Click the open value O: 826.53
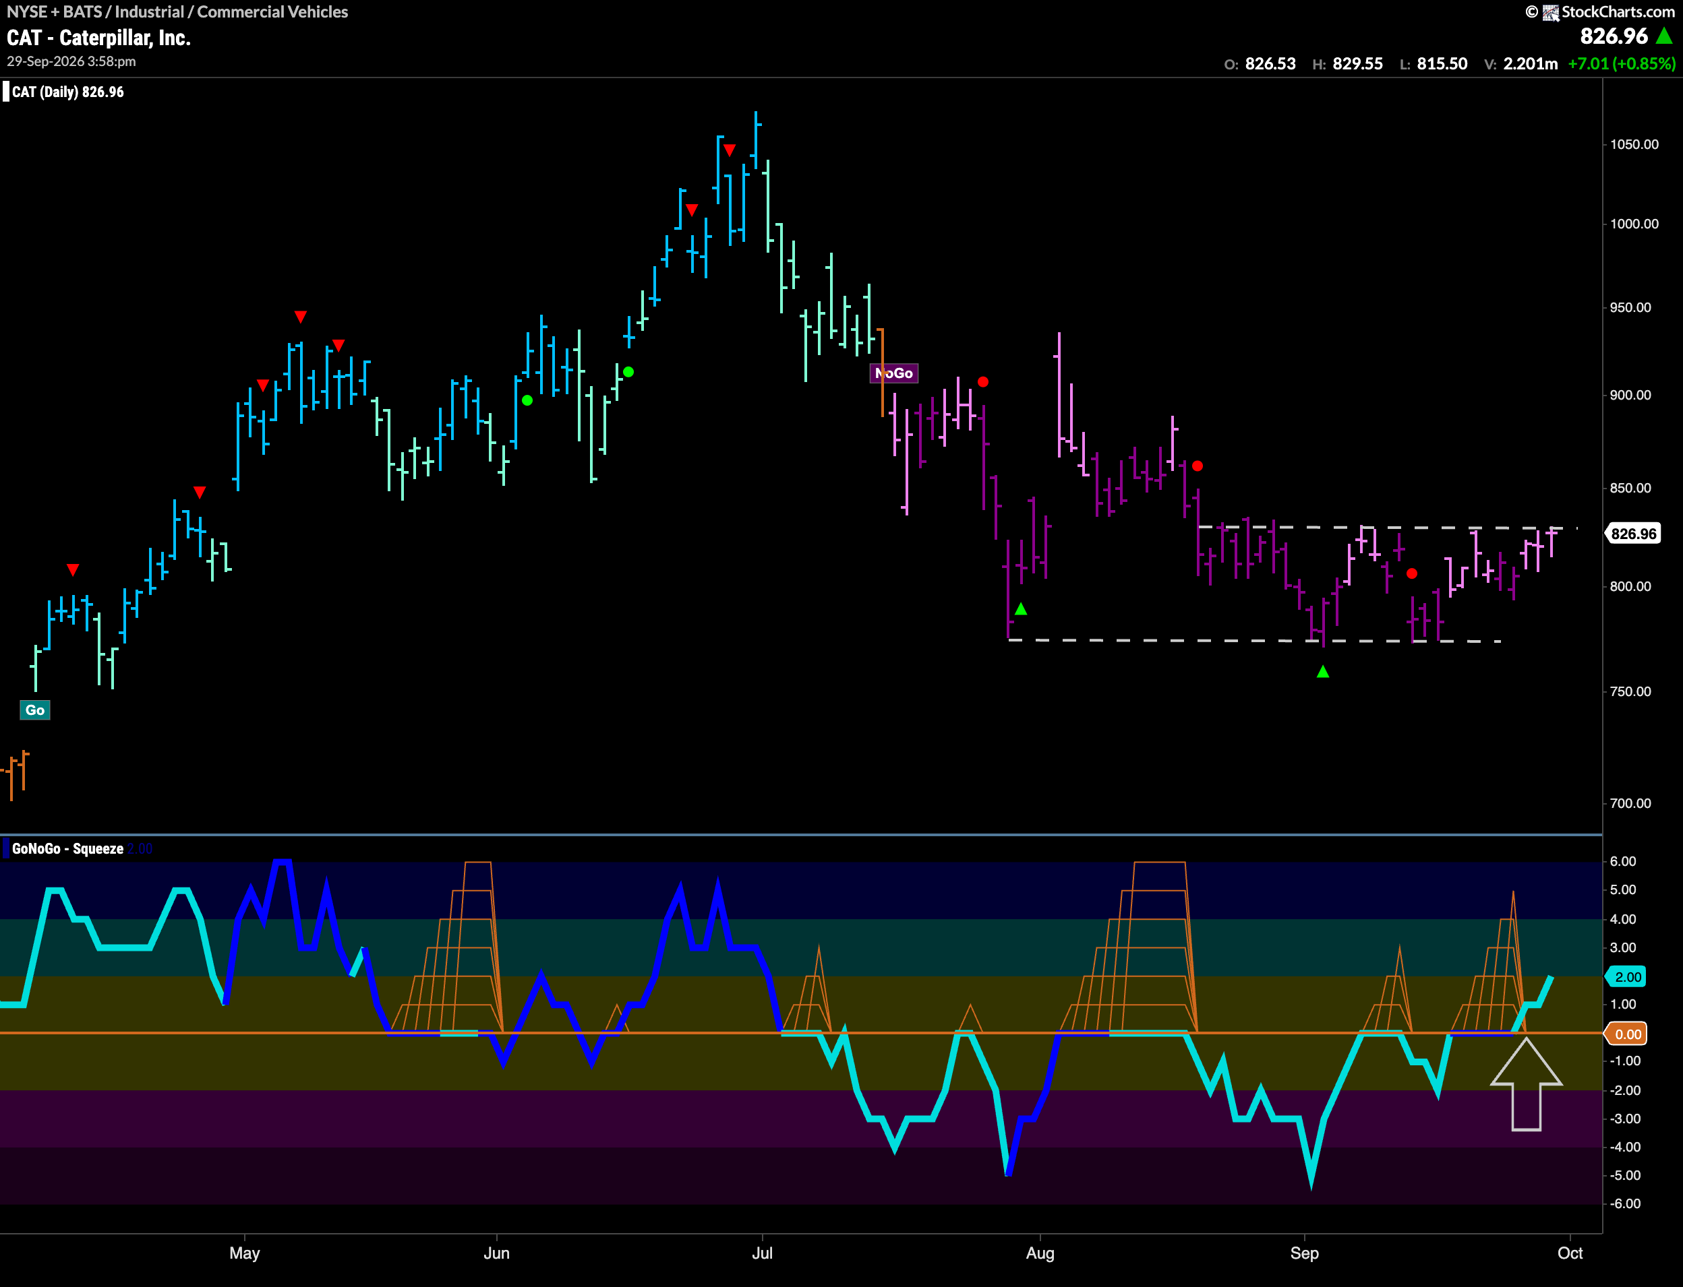Screen dimensions: 1683x1287 [x=1259, y=63]
